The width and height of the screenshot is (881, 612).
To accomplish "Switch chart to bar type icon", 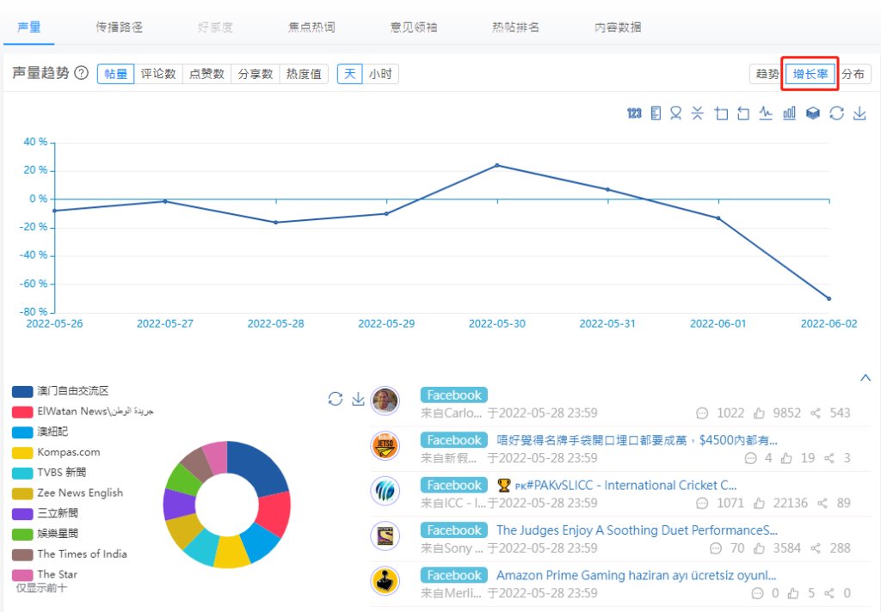I will 789,113.
